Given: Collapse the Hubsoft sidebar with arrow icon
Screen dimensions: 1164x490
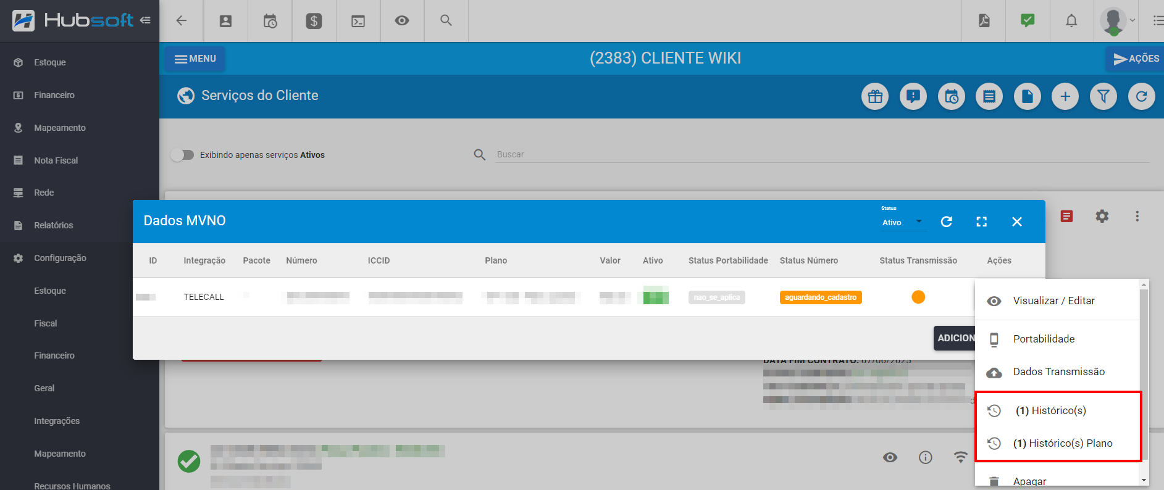Looking at the screenshot, I should [x=145, y=20].
